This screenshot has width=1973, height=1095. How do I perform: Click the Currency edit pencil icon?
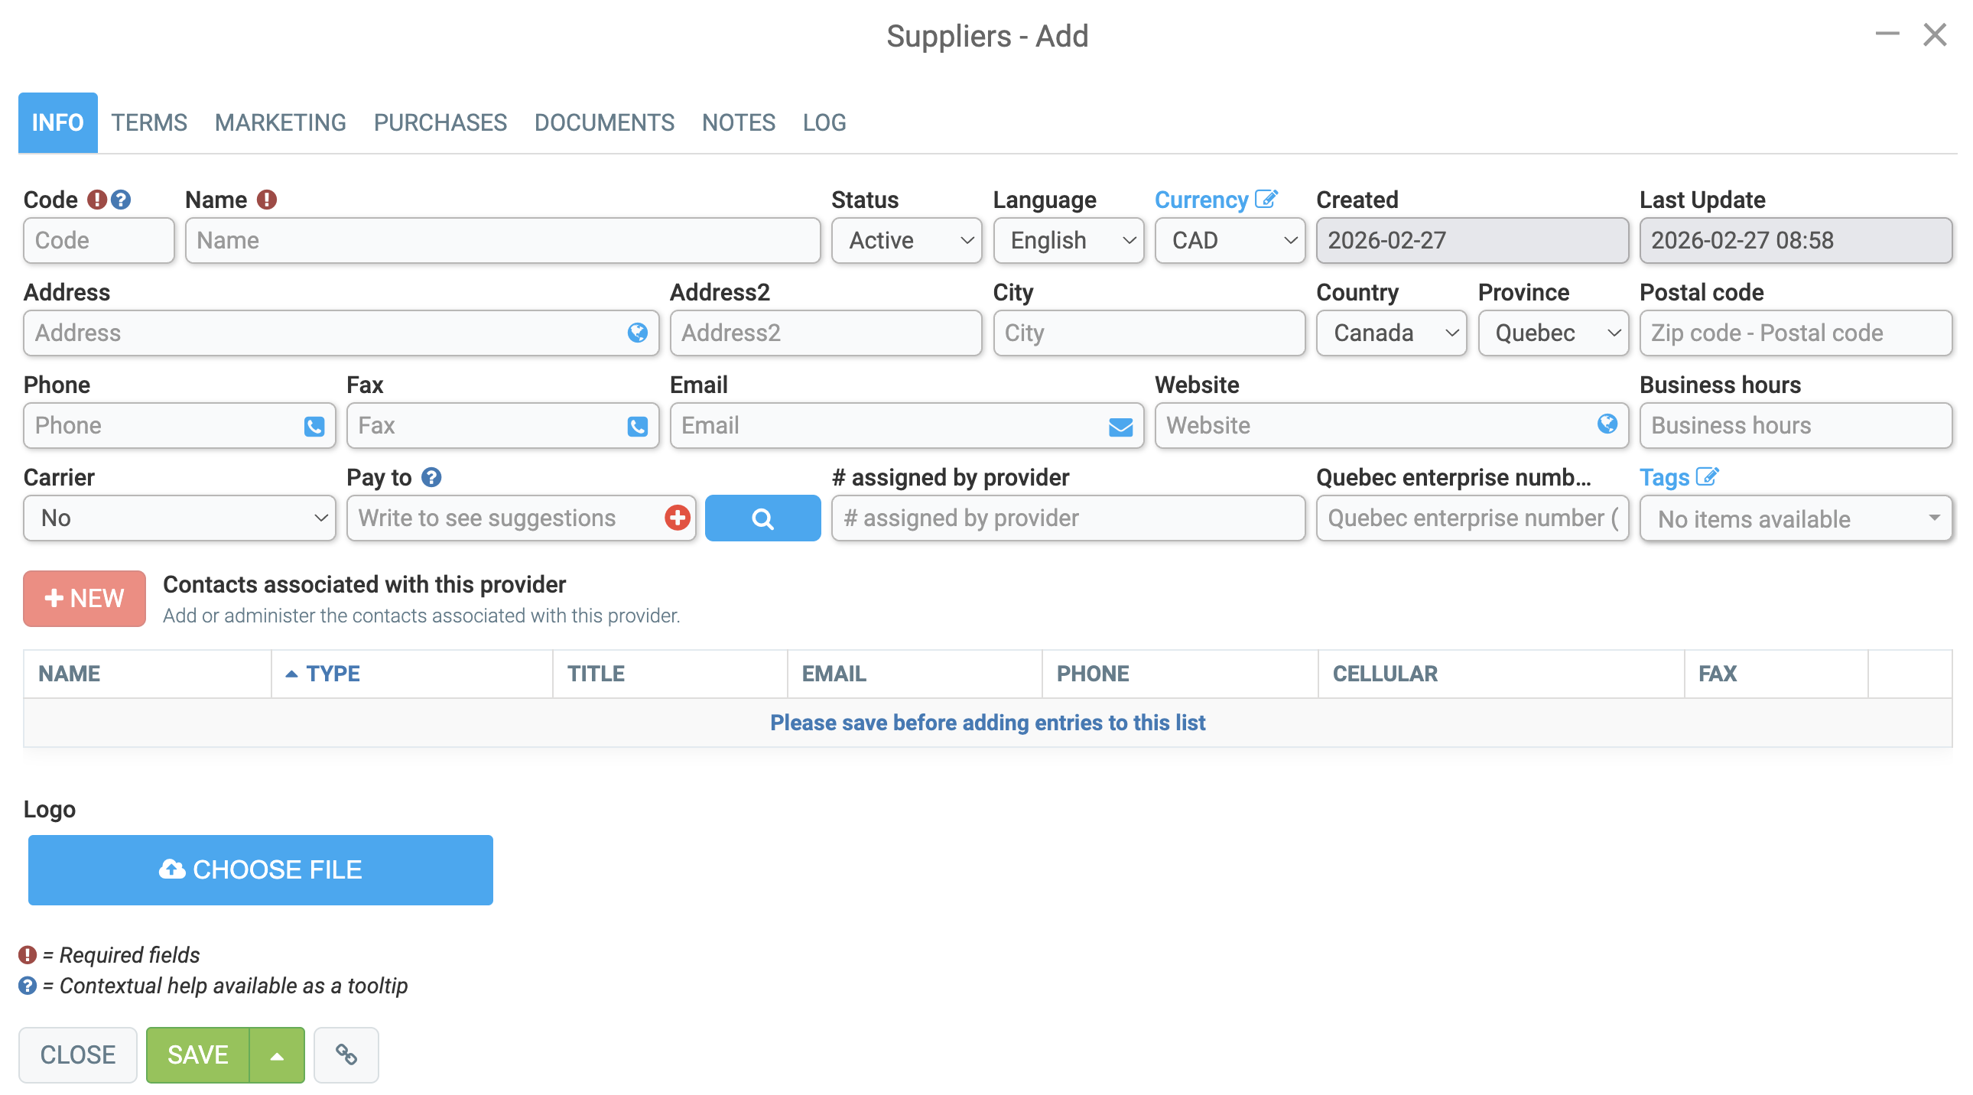(x=1266, y=199)
